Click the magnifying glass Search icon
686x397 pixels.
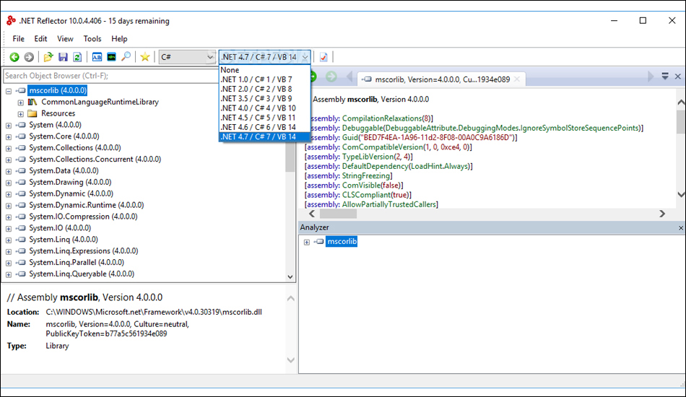[126, 57]
